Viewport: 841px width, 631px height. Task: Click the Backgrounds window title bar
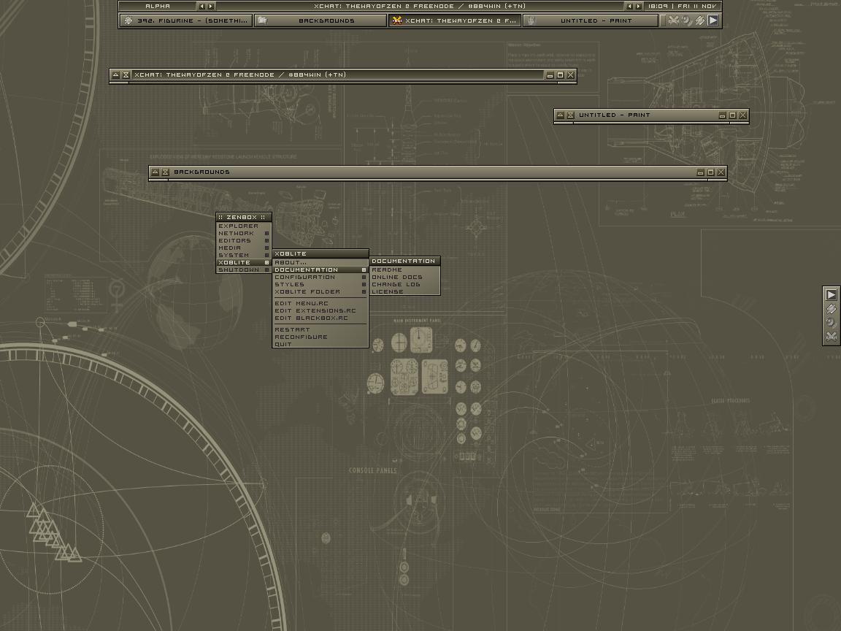click(x=438, y=172)
